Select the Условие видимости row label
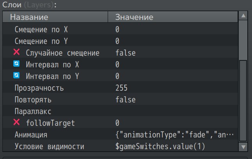This screenshot has height=159, width=252. (49, 146)
